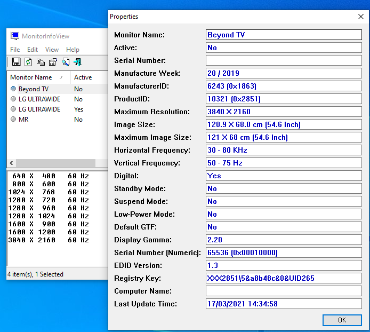
Task: Click the Refresh toolbar icon
Action: pyautogui.click(x=28, y=62)
